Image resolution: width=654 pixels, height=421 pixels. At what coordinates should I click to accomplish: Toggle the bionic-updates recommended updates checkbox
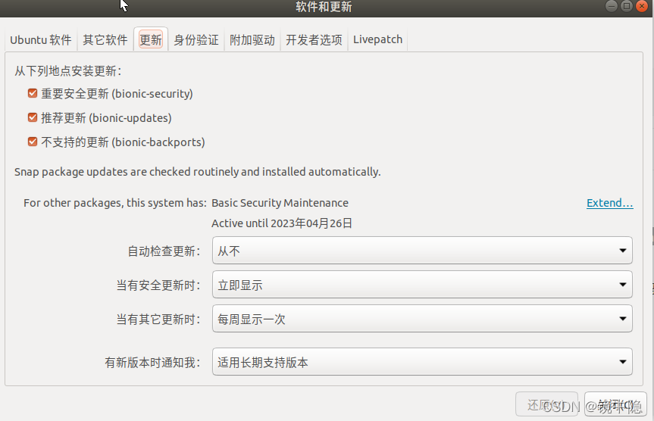click(x=33, y=117)
